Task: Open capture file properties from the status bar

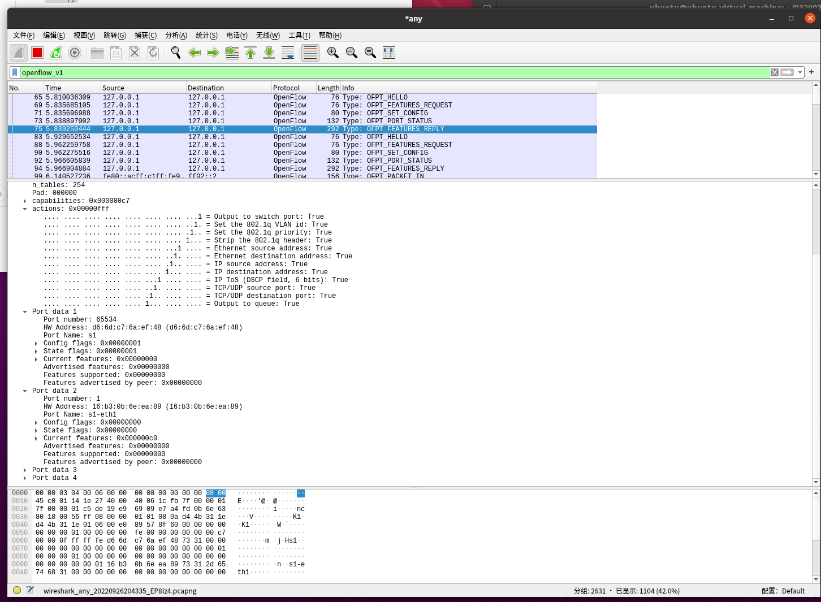Action: coord(30,590)
